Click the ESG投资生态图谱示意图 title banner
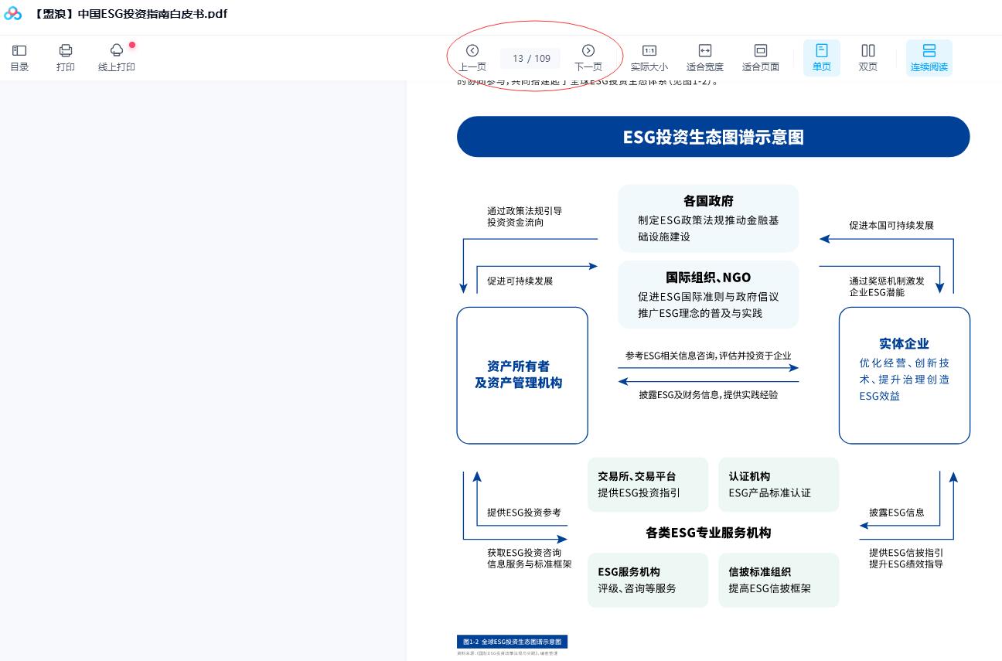 pos(713,137)
